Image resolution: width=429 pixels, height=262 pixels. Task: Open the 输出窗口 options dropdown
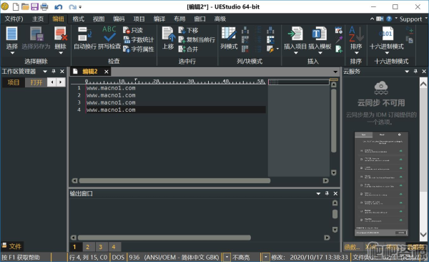point(318,194)
